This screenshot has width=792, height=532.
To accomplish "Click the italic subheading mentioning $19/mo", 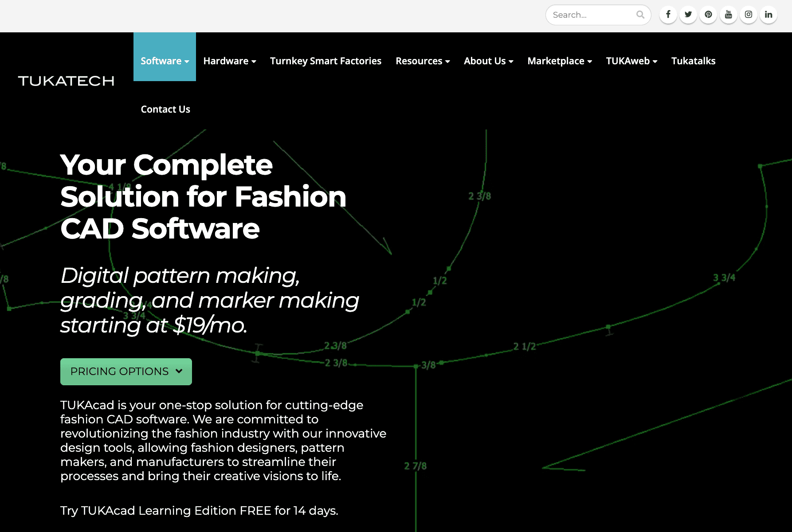I will click(x=209, y=300).
